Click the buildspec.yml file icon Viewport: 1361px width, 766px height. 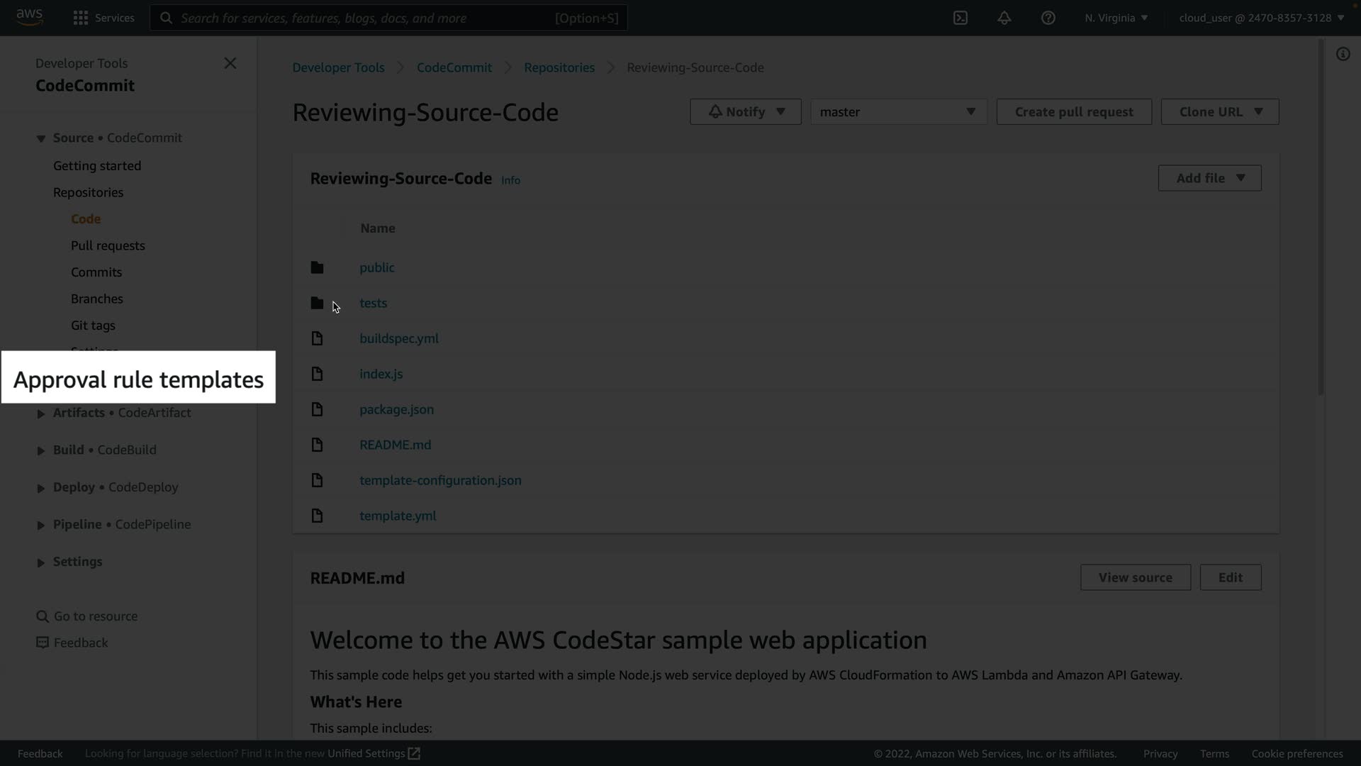pyautogui.click(x=317, y=338)
